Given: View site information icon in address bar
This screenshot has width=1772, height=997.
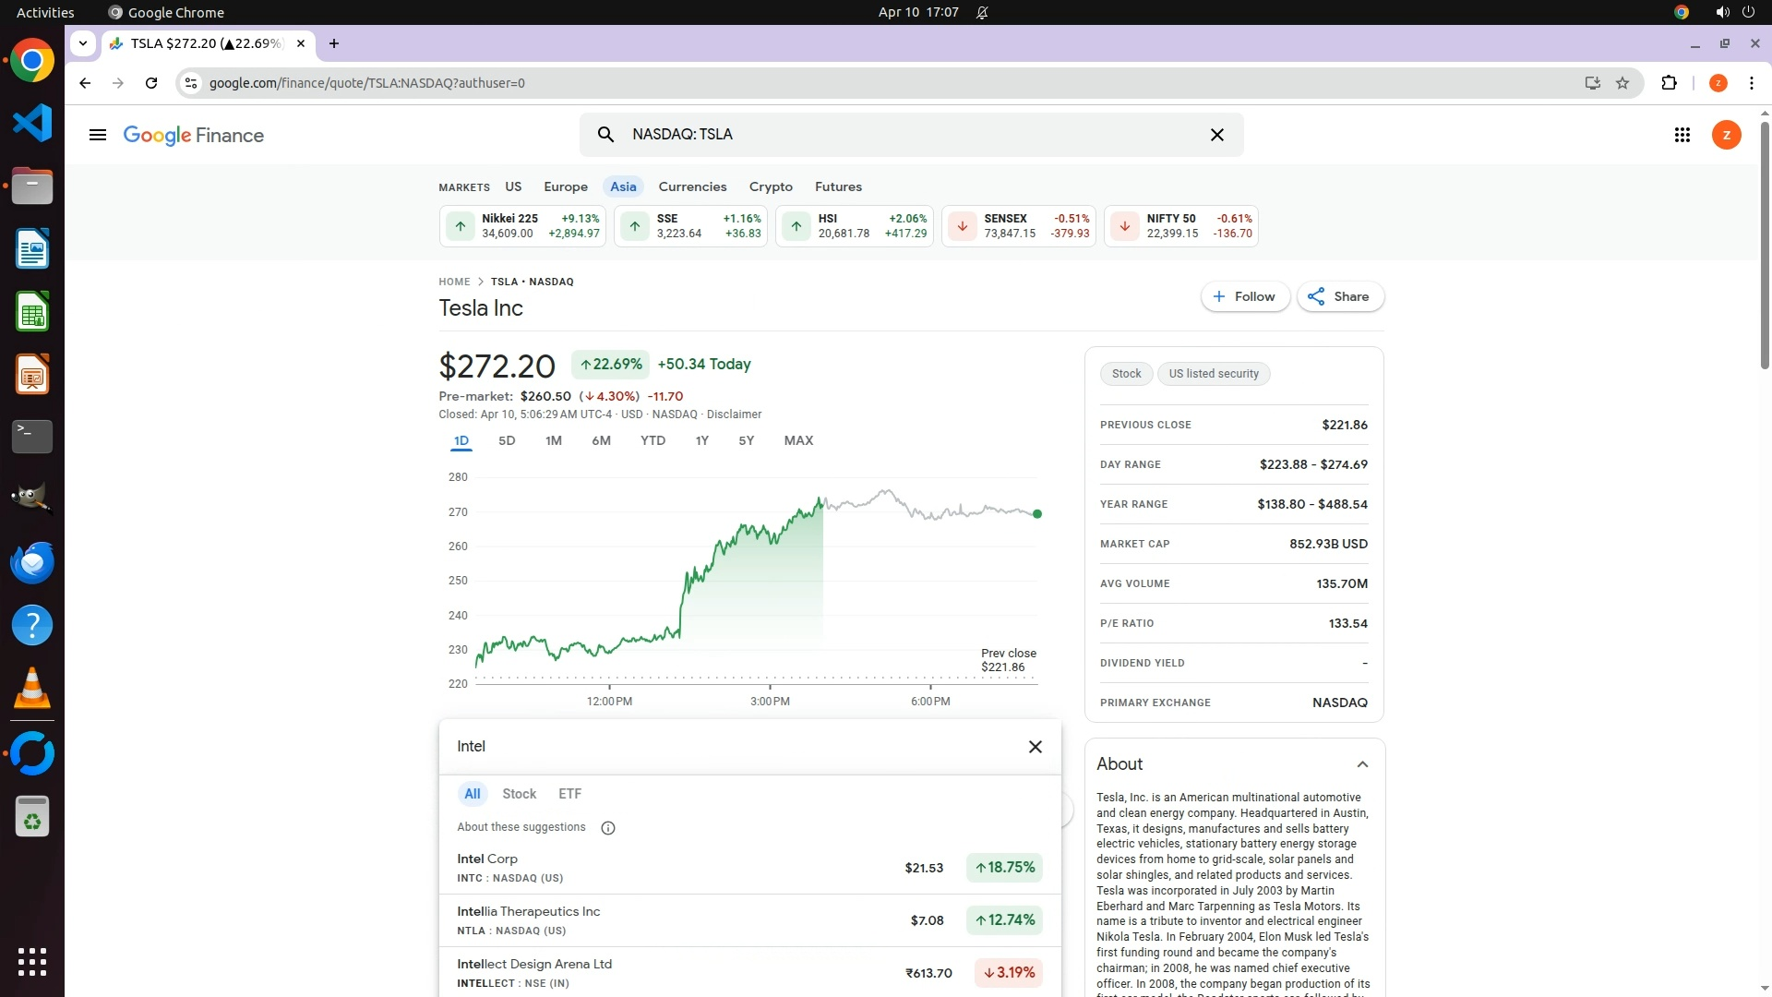Looking at the screenshot, I should pos(190,83).
